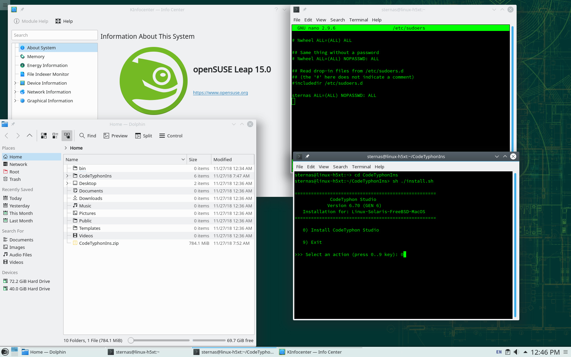Expand Graphical Information tree node
Screen dimensions: 571x357
point(15,101)
